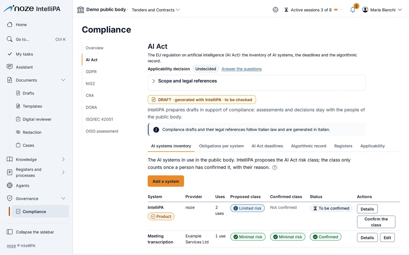409x255 pixels.
Task: Click the help question mark icon
Action: [275, 168]
